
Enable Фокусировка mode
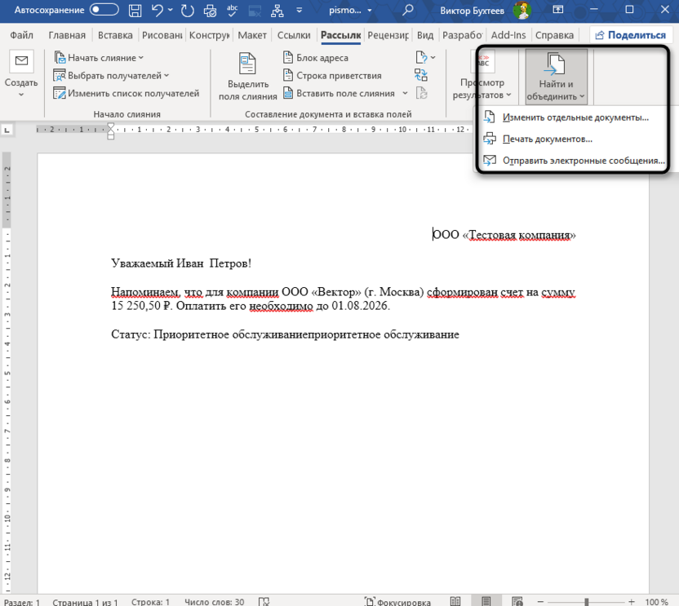pos(398,602)
